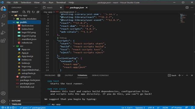The width and height of the screenshot is (195, 109).
Task: Click the VS Code logo icon
Action: click(2, 2)
